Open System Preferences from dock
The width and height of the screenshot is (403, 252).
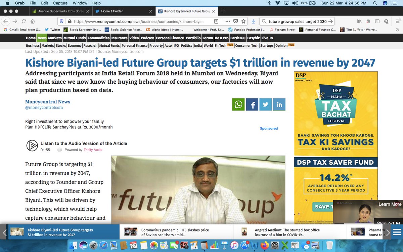coord(275,245)
